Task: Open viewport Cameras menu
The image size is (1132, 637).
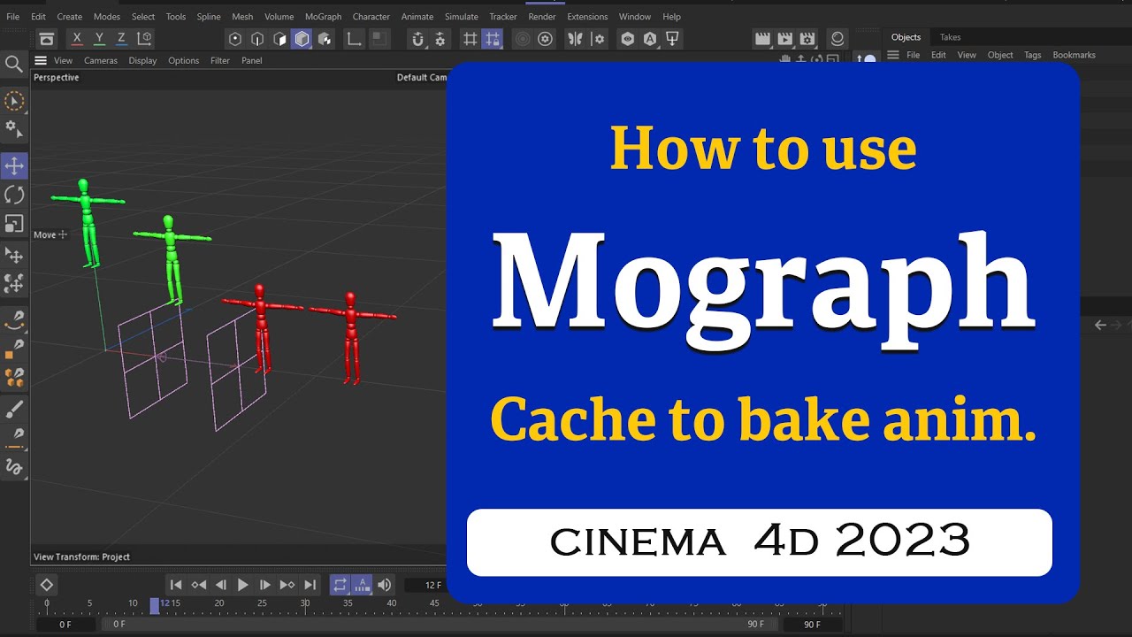Action: [x=101, y=60]
